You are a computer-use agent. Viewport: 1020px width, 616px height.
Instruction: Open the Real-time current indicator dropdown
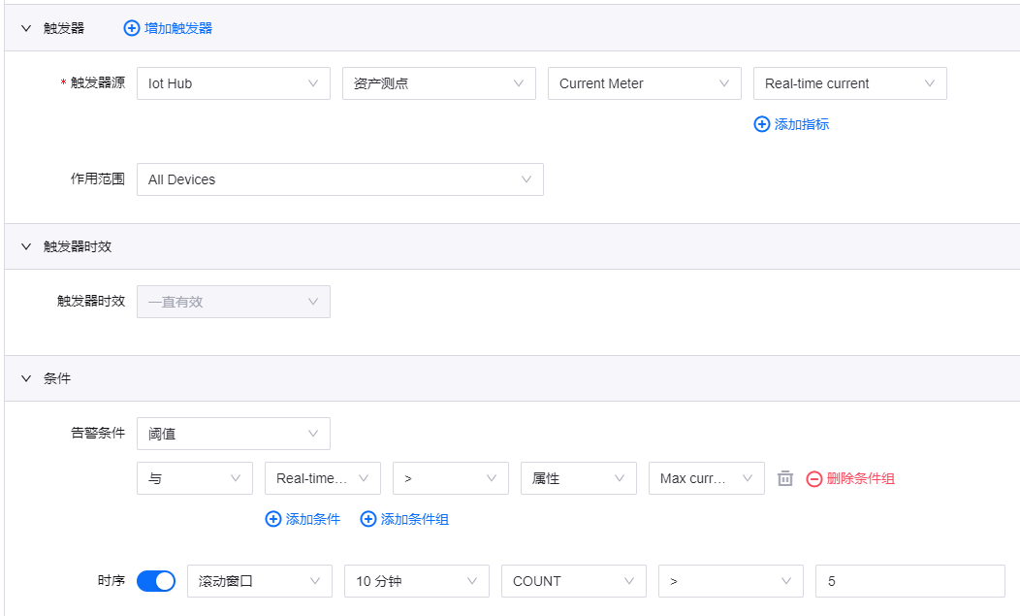click(x=849, y=83)
